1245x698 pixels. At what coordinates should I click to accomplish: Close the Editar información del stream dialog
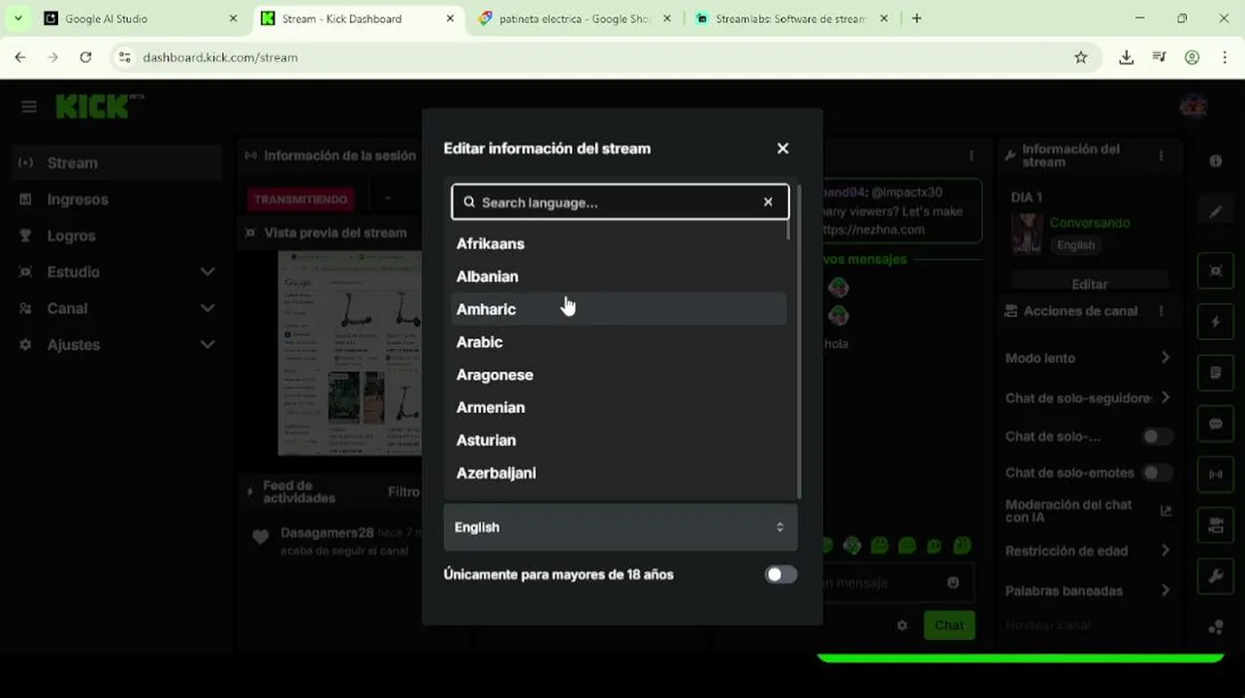pyautogui.click(x=782, y=148)
